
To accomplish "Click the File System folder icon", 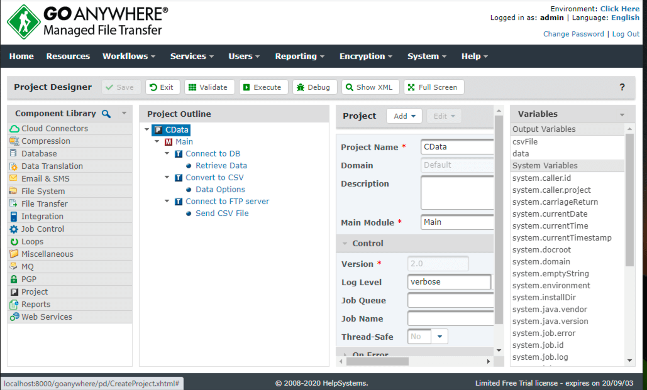I will tap(14, 191).
